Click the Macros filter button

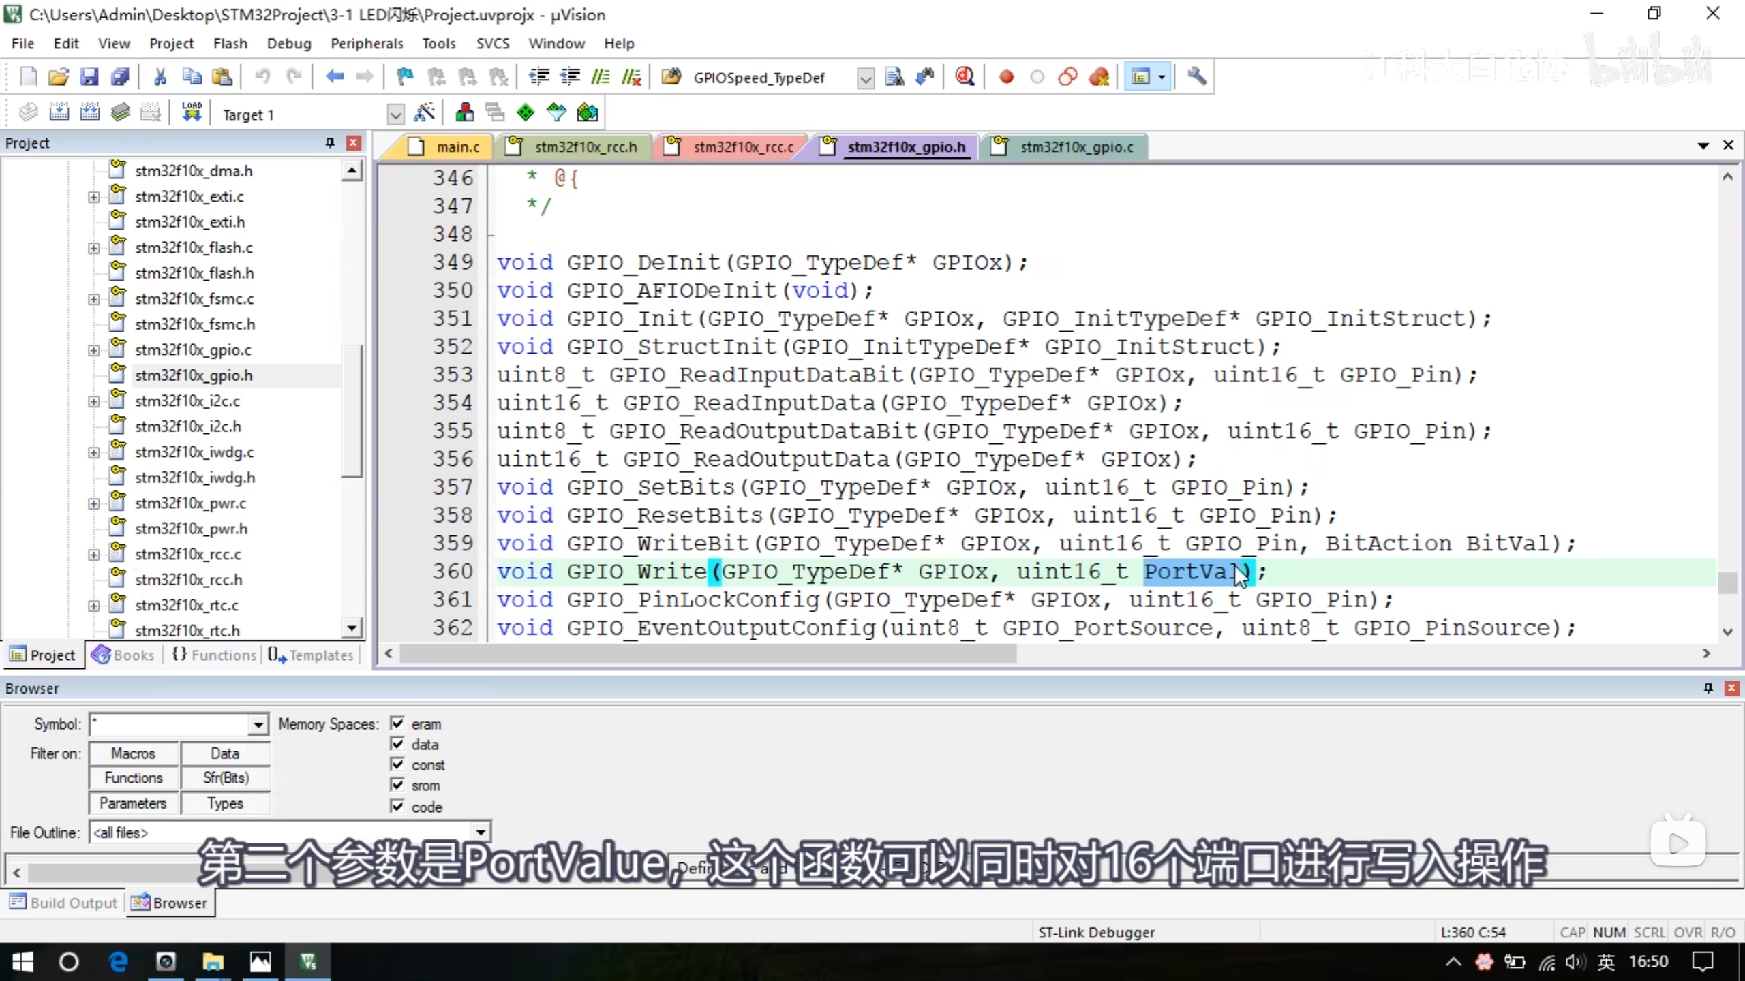pyautogui.click(x=134, y=753)
